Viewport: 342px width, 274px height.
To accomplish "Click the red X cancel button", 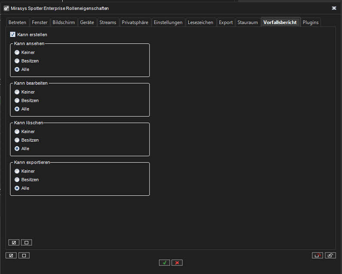I will 177,262.
